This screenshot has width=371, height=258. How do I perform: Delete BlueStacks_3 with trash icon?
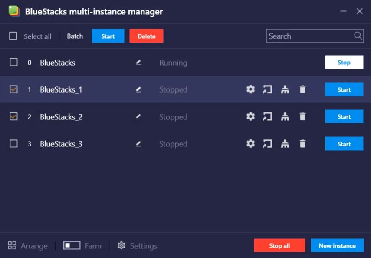point(302,143)
